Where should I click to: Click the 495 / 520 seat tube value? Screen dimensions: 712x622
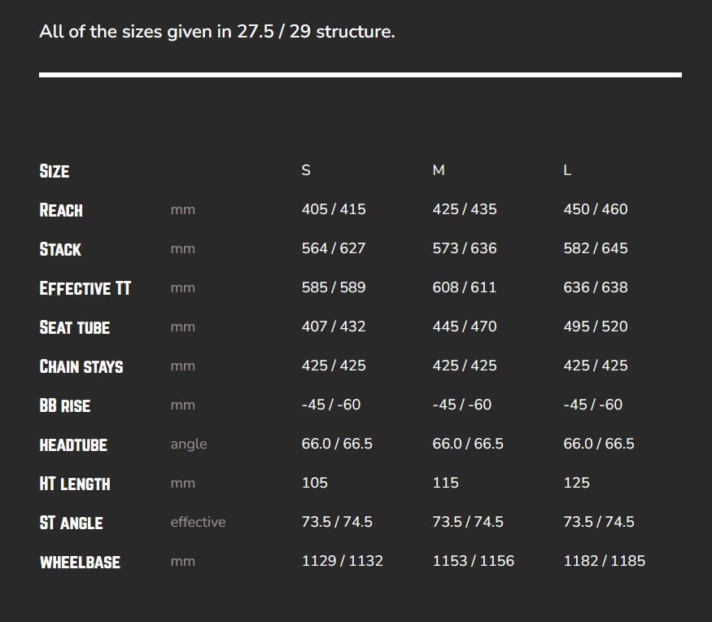596,326
